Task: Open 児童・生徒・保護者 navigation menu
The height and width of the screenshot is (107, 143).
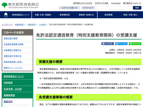Action: click(x=43, y=15)
